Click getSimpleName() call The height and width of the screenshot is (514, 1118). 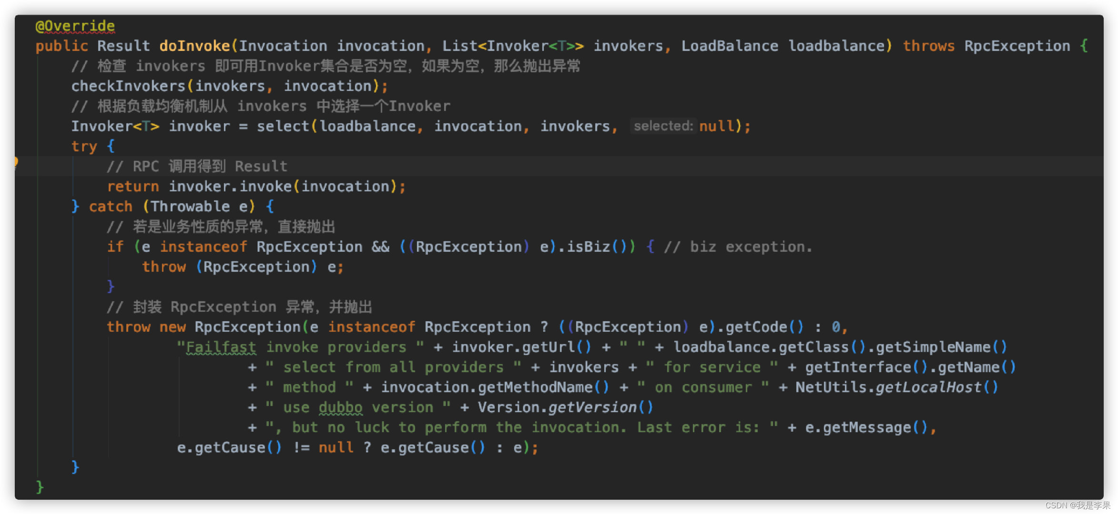[x=942, y=347]
